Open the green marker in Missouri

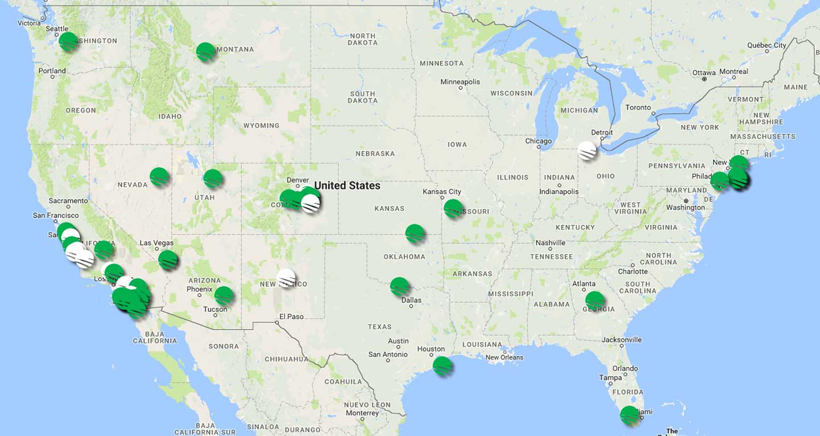pos(453,208)
